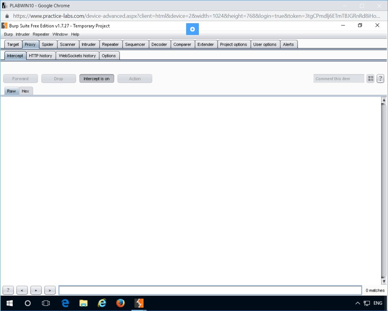Launch Firefox from the taskbar

(x=120, y=303)
